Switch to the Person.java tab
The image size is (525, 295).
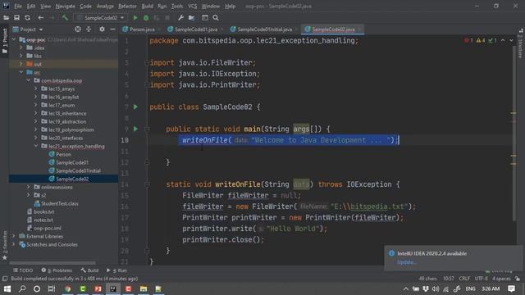click(141, 29)
